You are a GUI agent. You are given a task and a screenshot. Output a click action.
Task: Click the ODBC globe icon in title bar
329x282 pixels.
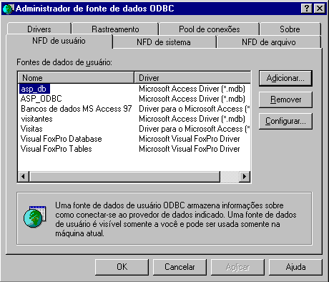8,9
